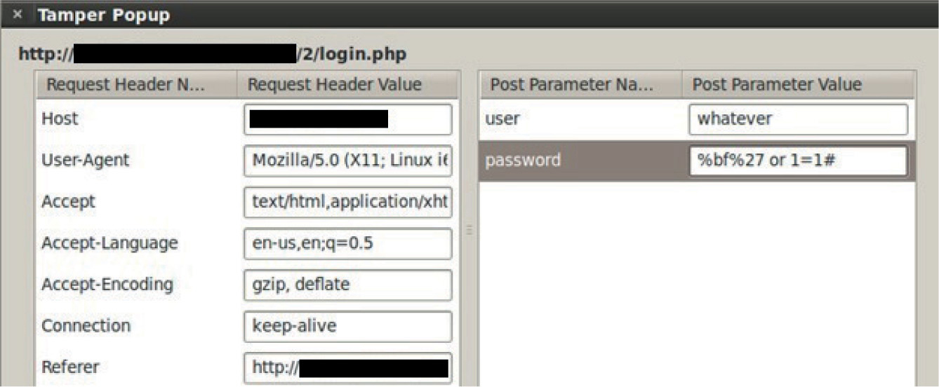The width and height of the screenshot is (939, 387).
Task: Click the Host header name label
Action: 60,119
